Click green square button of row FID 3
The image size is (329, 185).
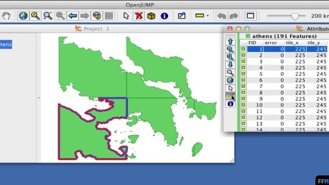[243, 61]
